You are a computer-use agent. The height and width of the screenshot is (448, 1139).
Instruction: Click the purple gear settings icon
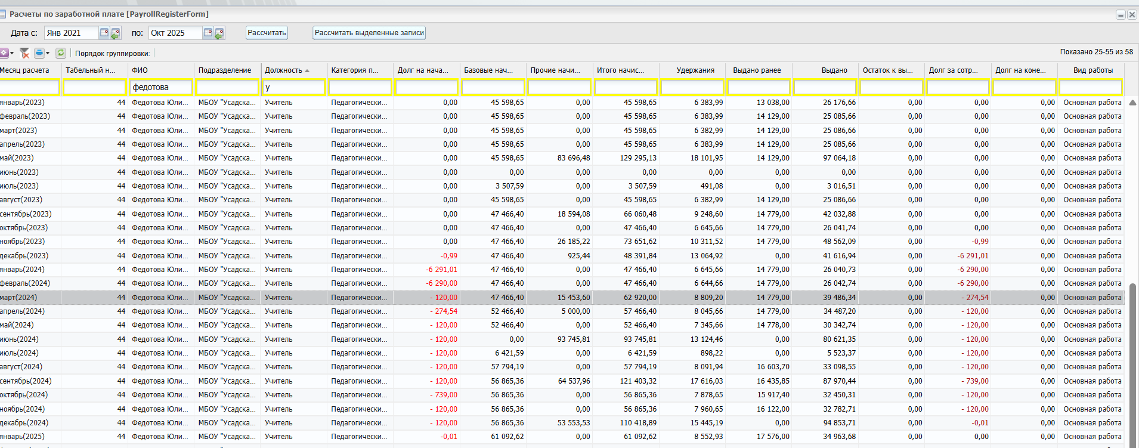tap(4, 53)
